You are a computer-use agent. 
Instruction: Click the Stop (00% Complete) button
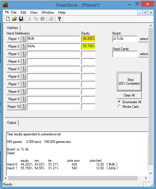(129, 82)
